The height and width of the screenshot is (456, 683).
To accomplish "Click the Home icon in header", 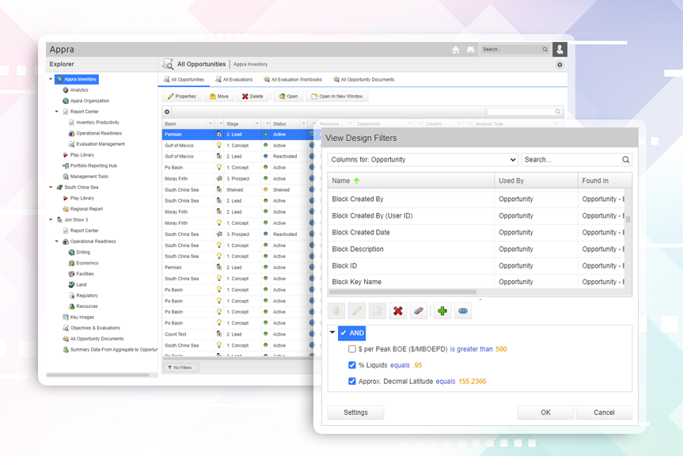I will 455,50.
